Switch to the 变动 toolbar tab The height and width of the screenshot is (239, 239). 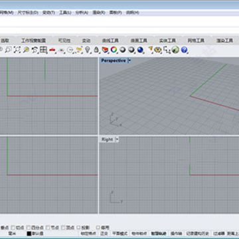tap(86, 40)
